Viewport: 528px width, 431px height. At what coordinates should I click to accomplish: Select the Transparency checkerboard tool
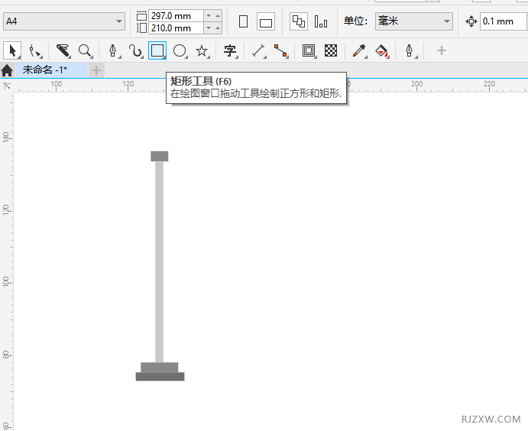(x=331, y=51)
